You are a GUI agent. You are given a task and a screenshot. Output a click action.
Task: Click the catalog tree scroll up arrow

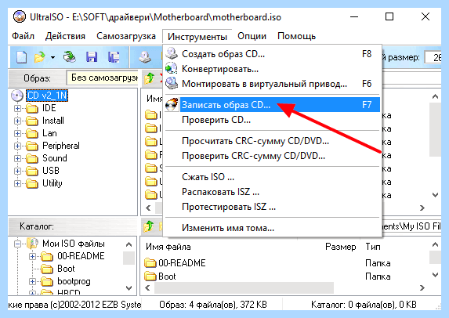(x=129, y=244)
